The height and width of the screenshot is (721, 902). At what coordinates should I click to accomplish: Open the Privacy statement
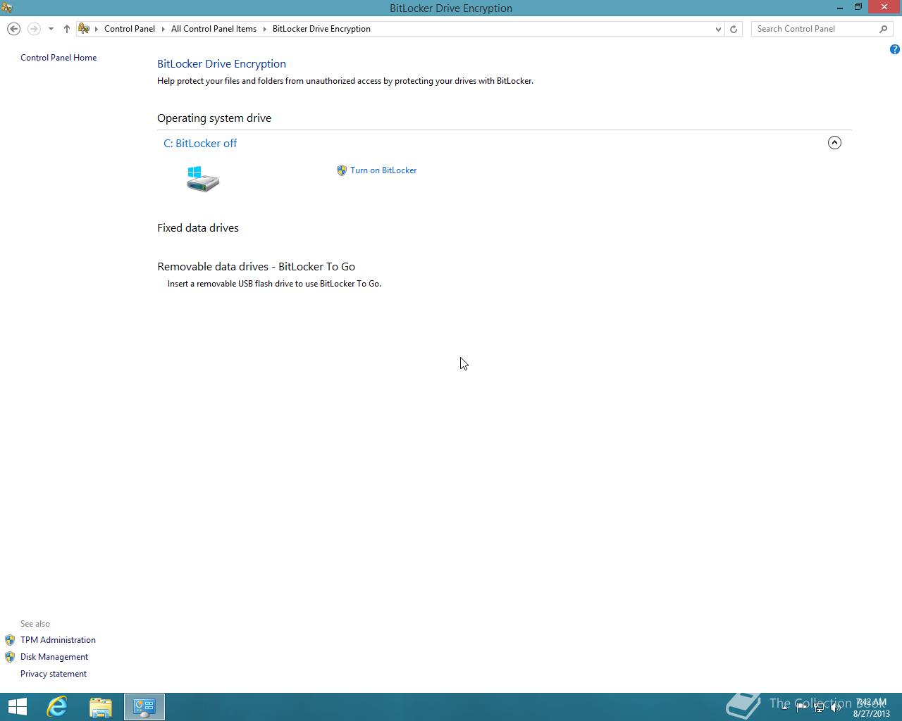point(54,674)
